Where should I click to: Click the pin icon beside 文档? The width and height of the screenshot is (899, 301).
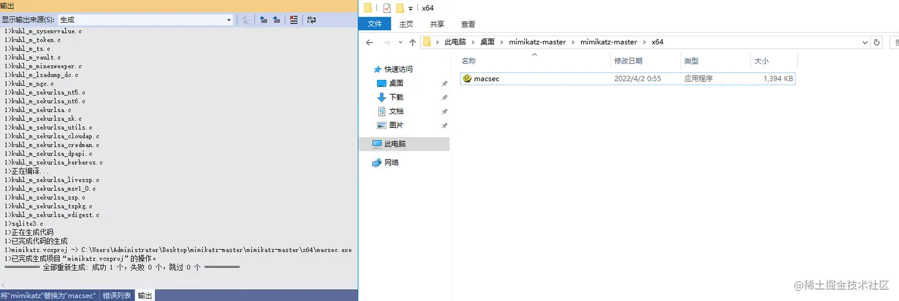[x=444, y=112]
